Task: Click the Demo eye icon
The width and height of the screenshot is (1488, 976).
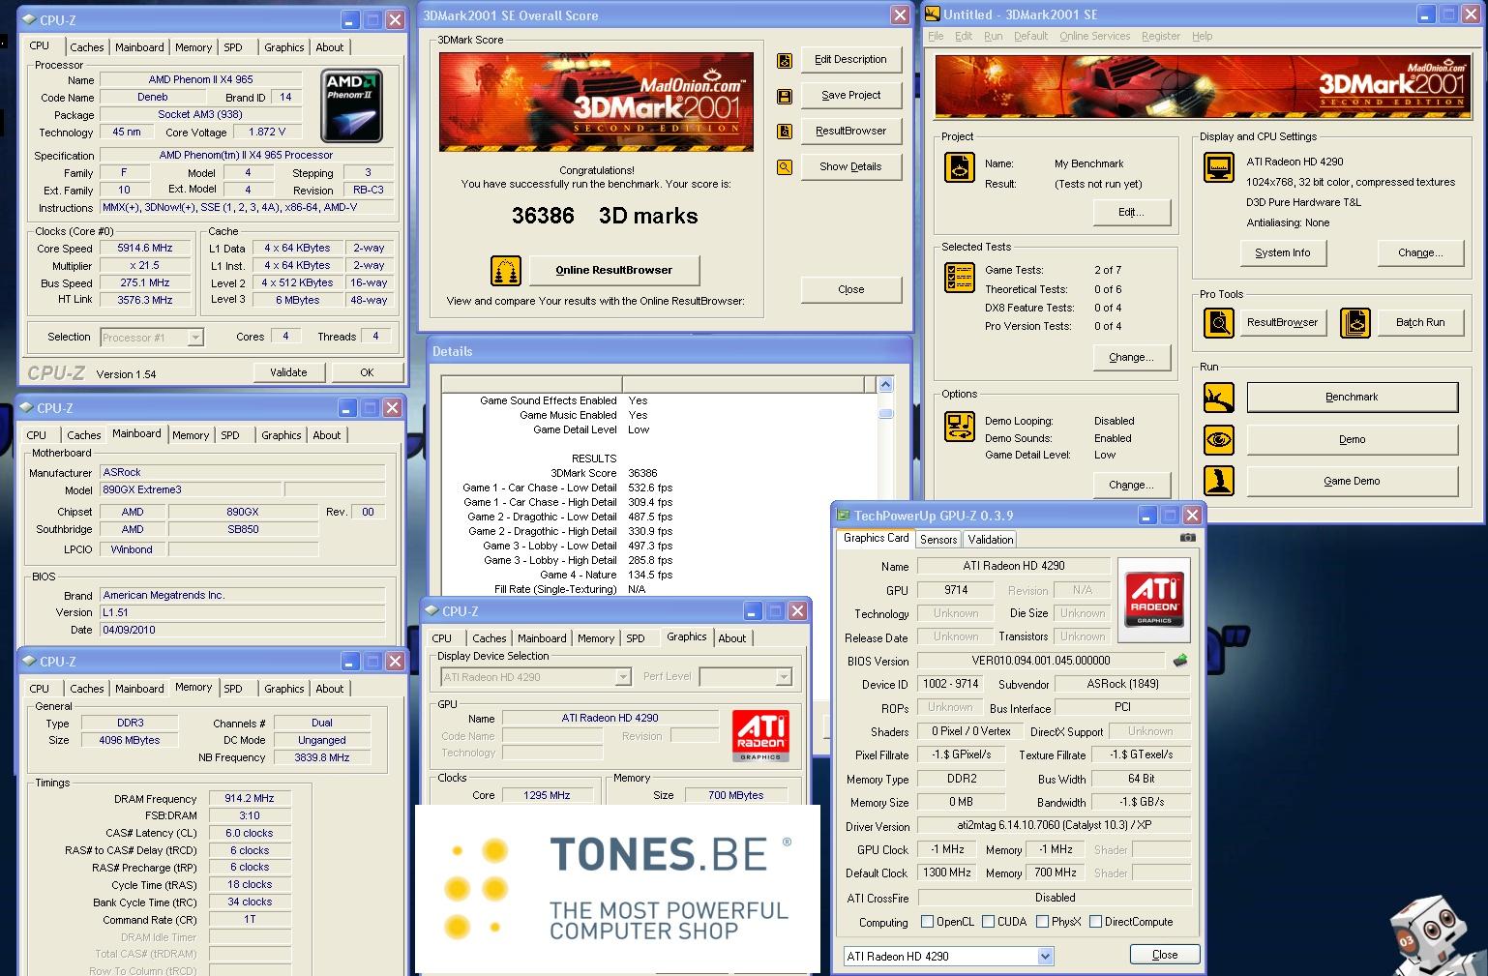Action: point(1219,439)
